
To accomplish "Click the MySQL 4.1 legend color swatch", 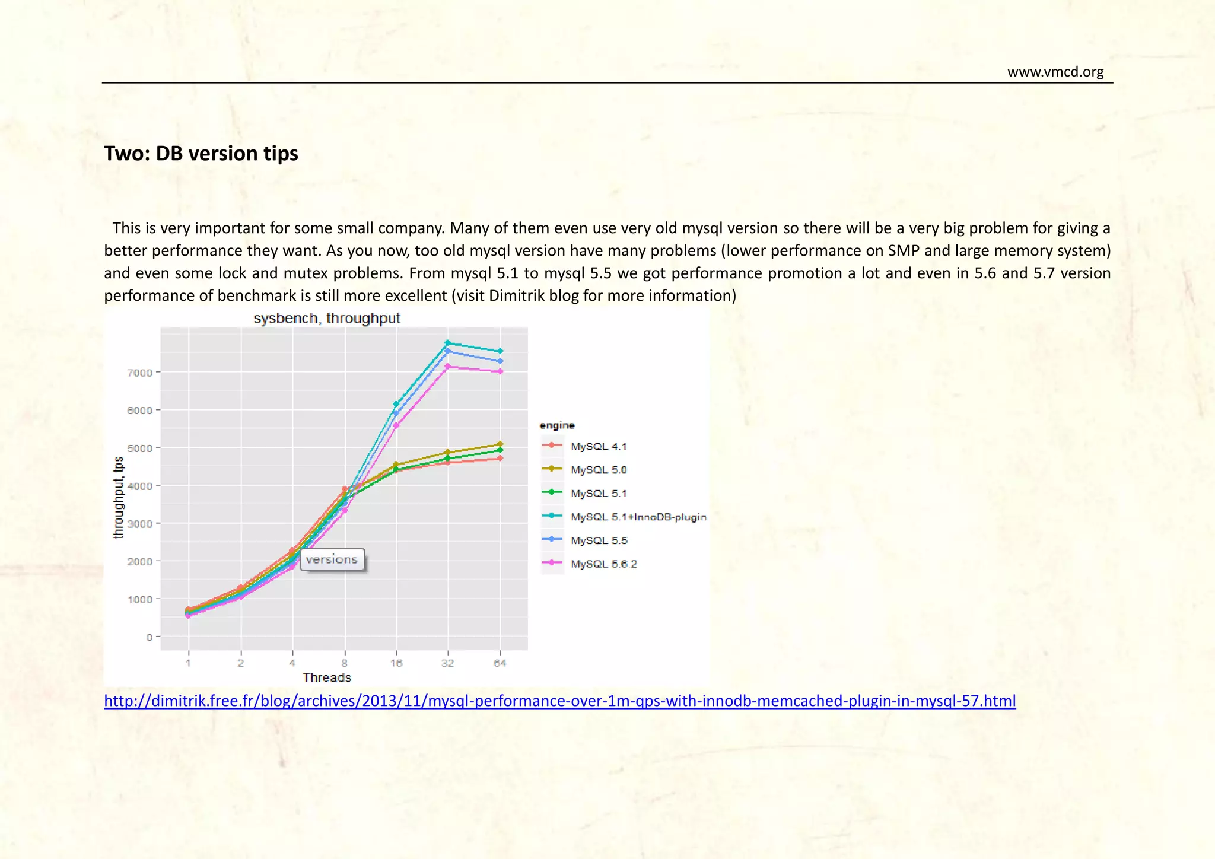I will [x=552, y=446].
